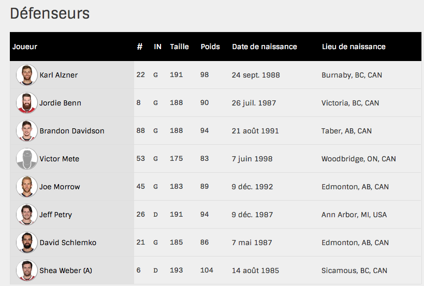Sort by the Taille column header
This screenshot has height=286, width=424.
[179, 47]
